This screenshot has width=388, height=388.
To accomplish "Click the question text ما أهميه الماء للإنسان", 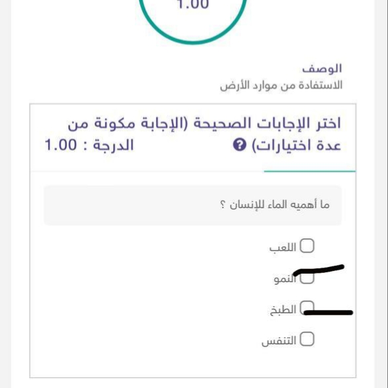I will coord(275,205).
